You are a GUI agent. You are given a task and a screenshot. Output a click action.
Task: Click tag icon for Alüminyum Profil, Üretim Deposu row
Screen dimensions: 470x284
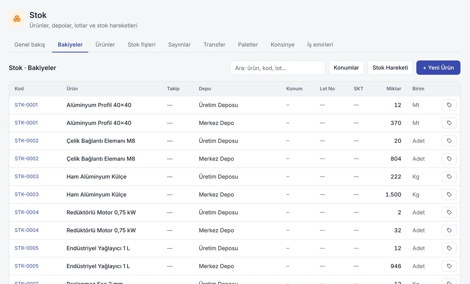click(449, 105)
